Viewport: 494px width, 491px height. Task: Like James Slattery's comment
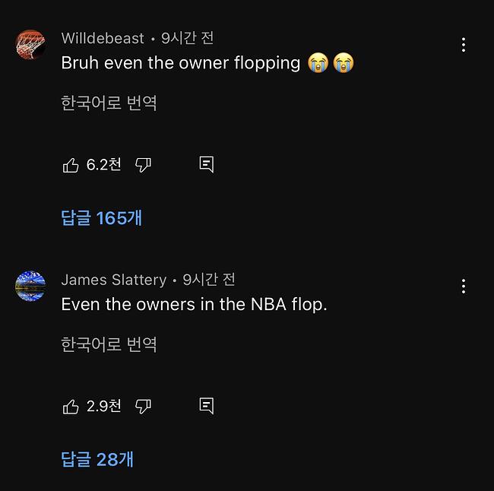tap(71, 407)
